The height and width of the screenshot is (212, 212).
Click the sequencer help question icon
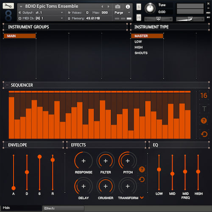tap(204, 121)
